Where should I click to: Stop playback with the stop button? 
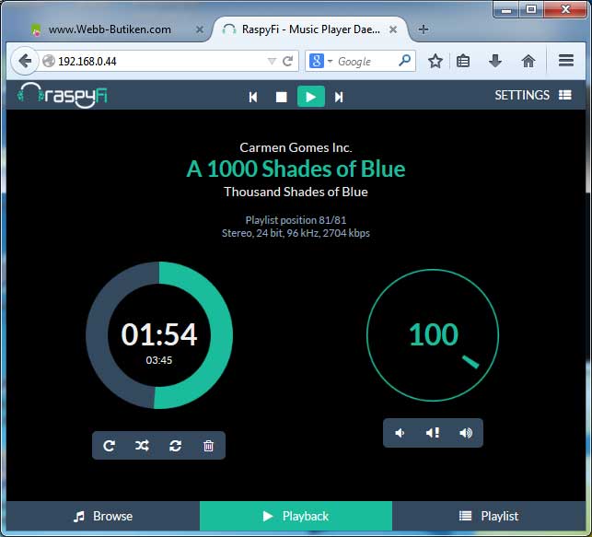tap(282, 97)
